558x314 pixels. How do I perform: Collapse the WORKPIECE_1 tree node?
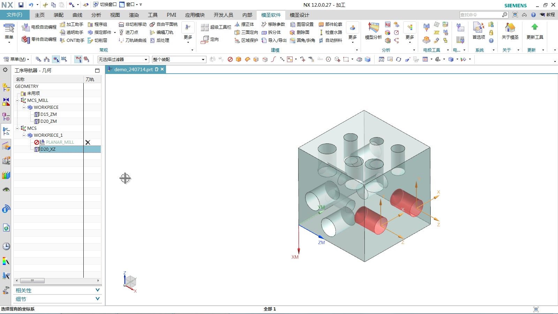click(x=24, y=135)
